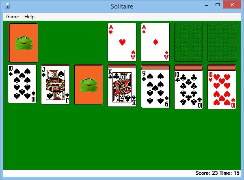Click the Solitaire app icon in title bar
The height and width of the screenshot is (180, 244).
pyautogui.click(x=7, y=6)
